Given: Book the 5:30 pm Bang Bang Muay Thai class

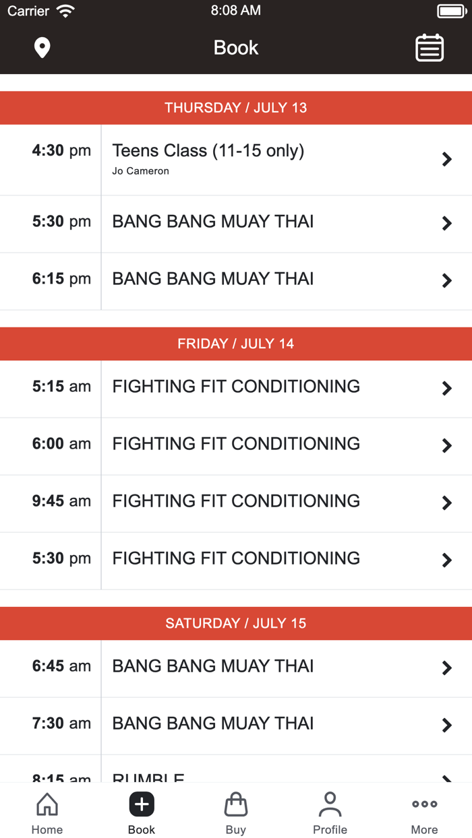Looking at the screenshot, I should pos(212,223).
